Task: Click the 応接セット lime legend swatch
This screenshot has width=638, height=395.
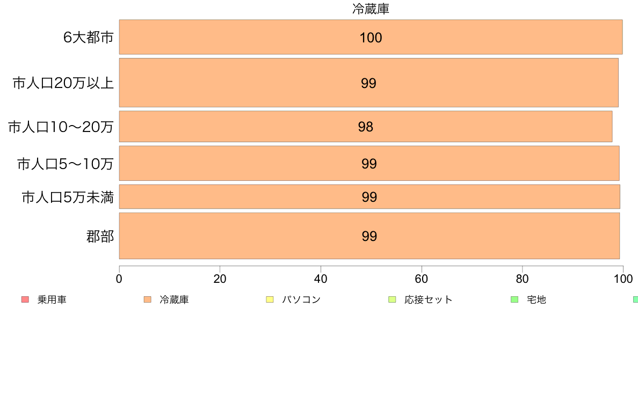Action: (392, 300)
